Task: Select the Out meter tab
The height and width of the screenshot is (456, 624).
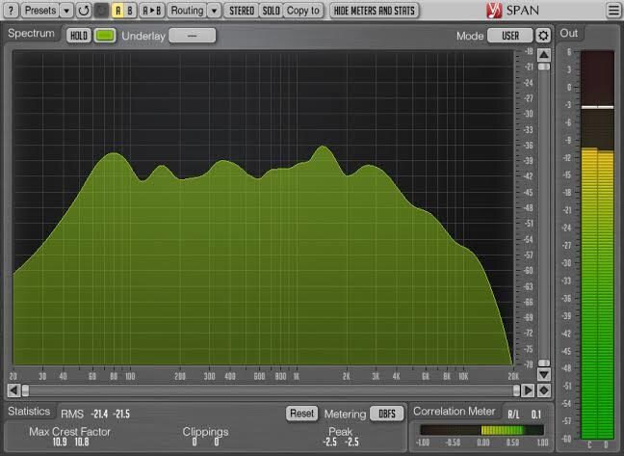Action: point(569,34)
